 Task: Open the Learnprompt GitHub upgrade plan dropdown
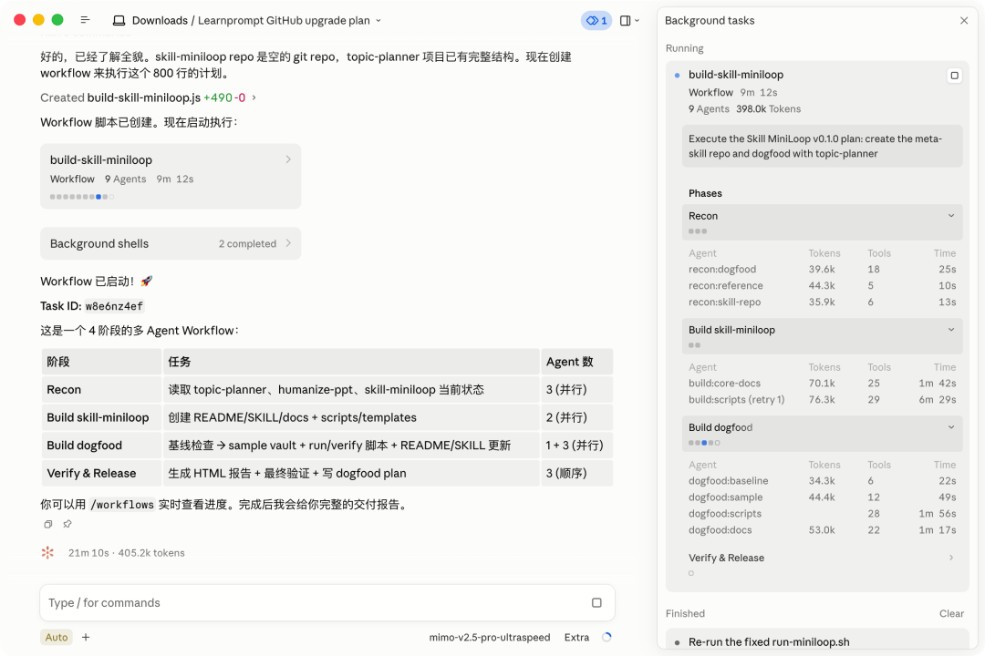click(x=378, y=21)
